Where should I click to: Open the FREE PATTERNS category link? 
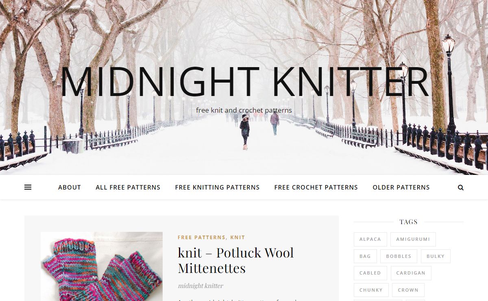tap(202, 238)
